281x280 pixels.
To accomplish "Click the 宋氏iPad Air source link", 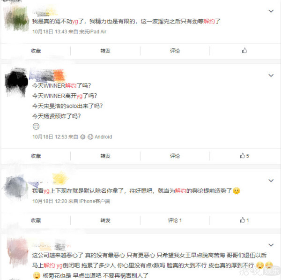I will [x=93, y=32].
